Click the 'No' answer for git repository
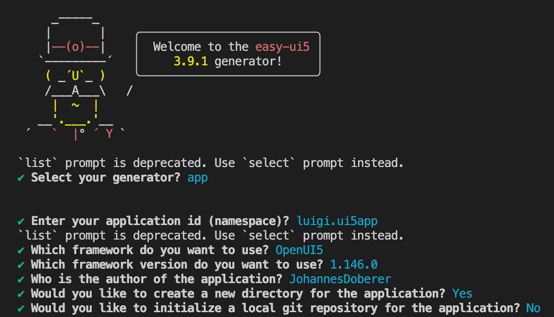 point(533,308)
